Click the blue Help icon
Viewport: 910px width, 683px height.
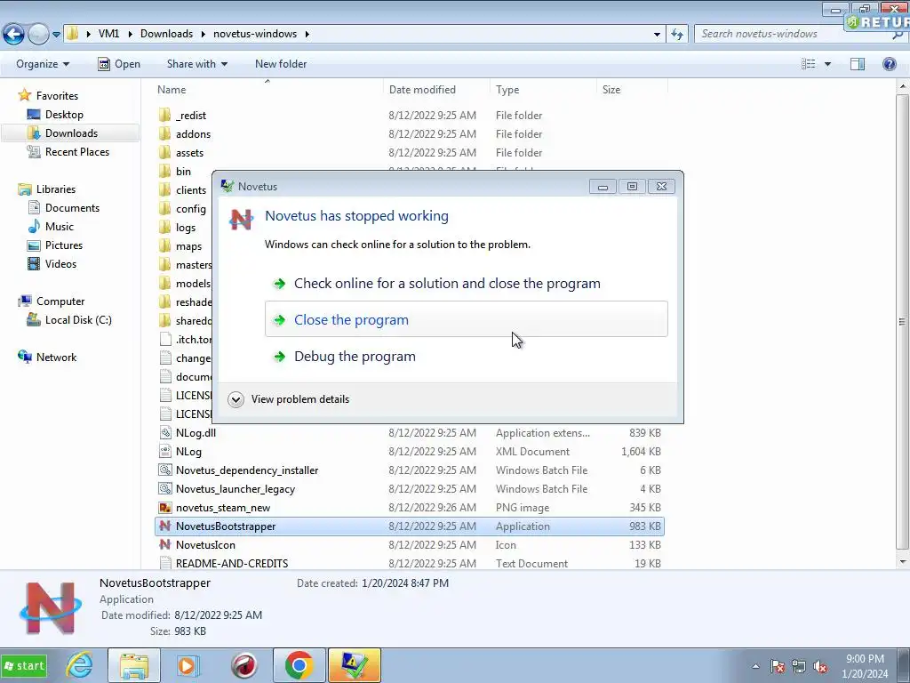(889, 64)
